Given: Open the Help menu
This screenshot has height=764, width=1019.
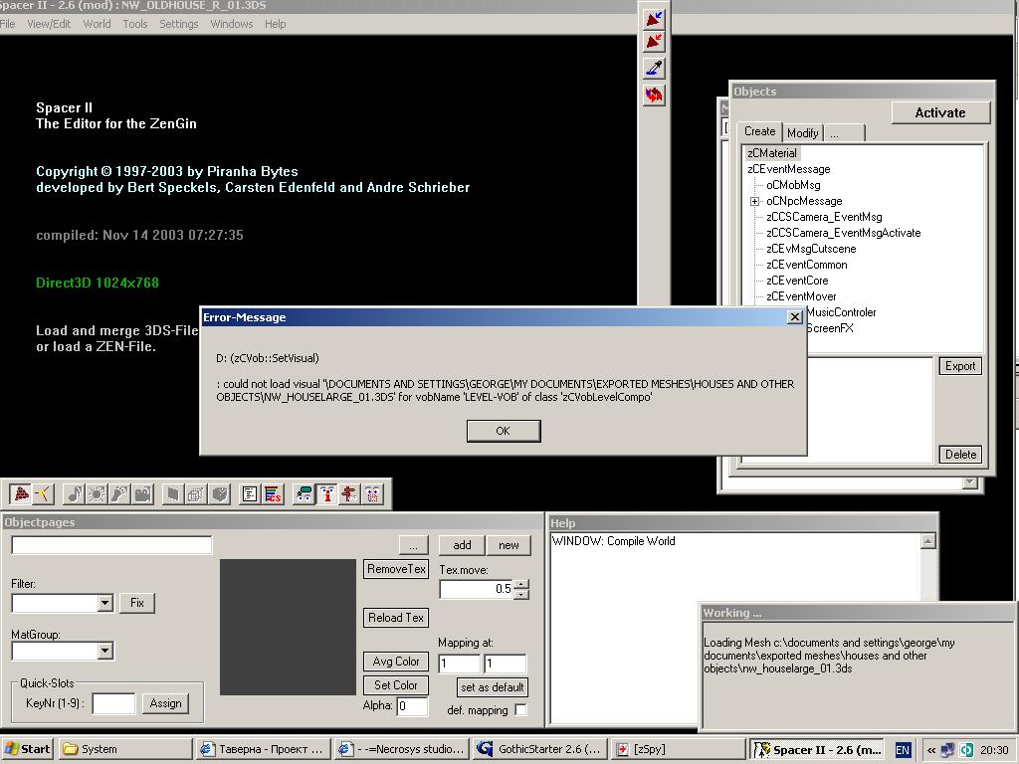Looking at the screenshot, I should (275, 24).
